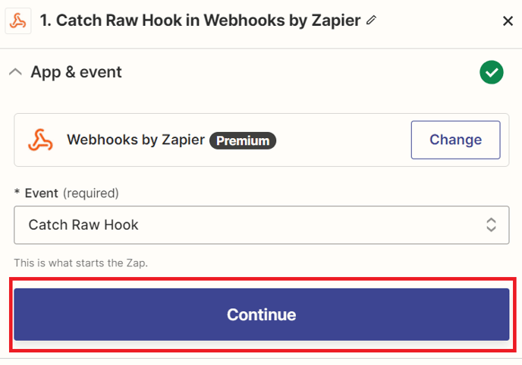522x365 pixels.
Task: Collapse the App & event section chevron
Action: coord(15,72)
